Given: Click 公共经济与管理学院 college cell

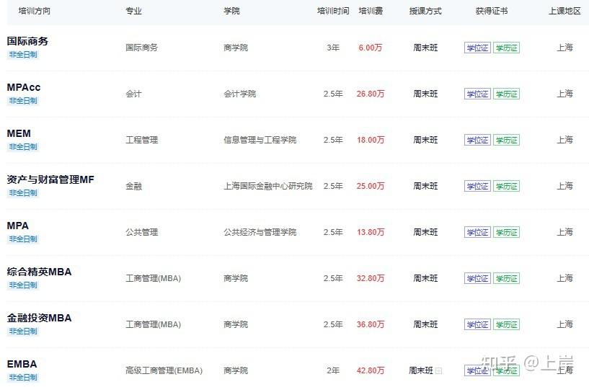Looking at the screenshot, I should pyautogui.click(x=260, y=232).
